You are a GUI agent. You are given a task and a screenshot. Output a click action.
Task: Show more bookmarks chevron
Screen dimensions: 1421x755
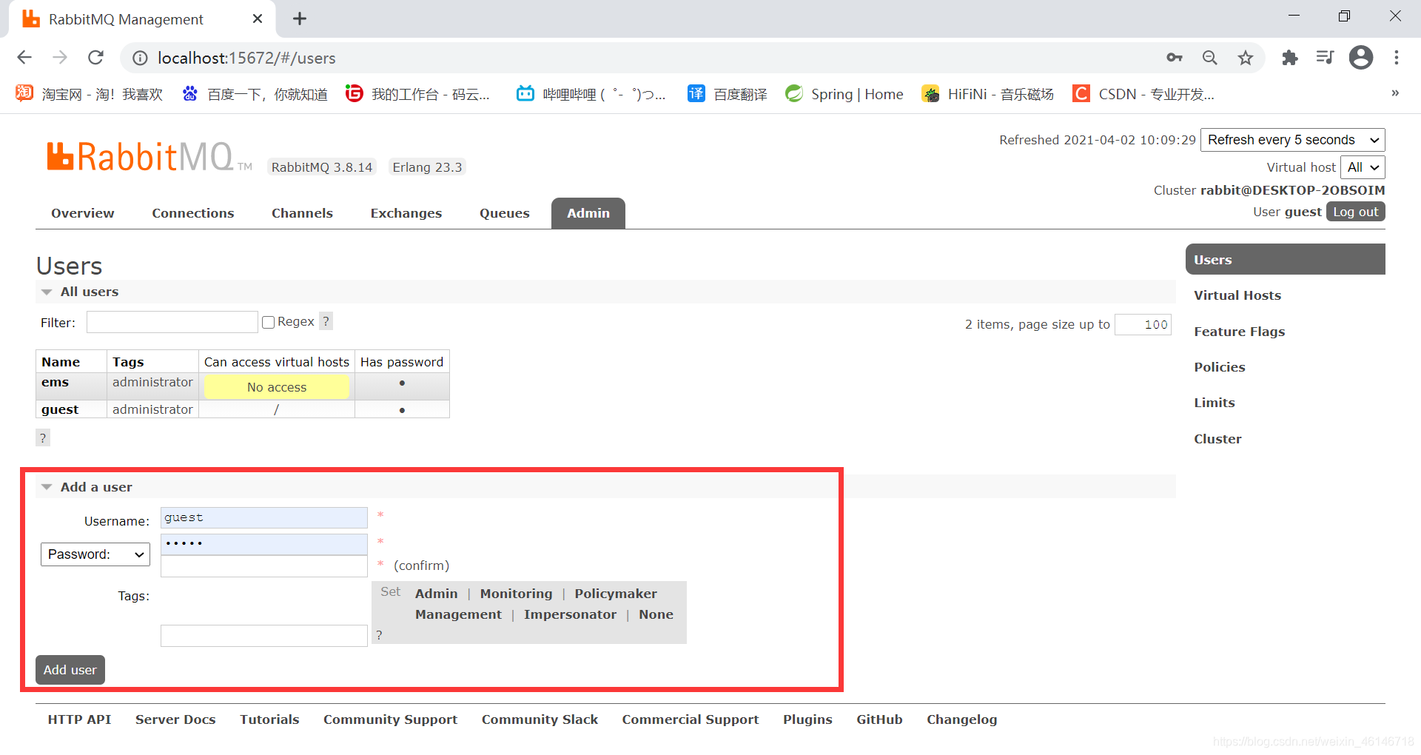(x=1395, y=93)
